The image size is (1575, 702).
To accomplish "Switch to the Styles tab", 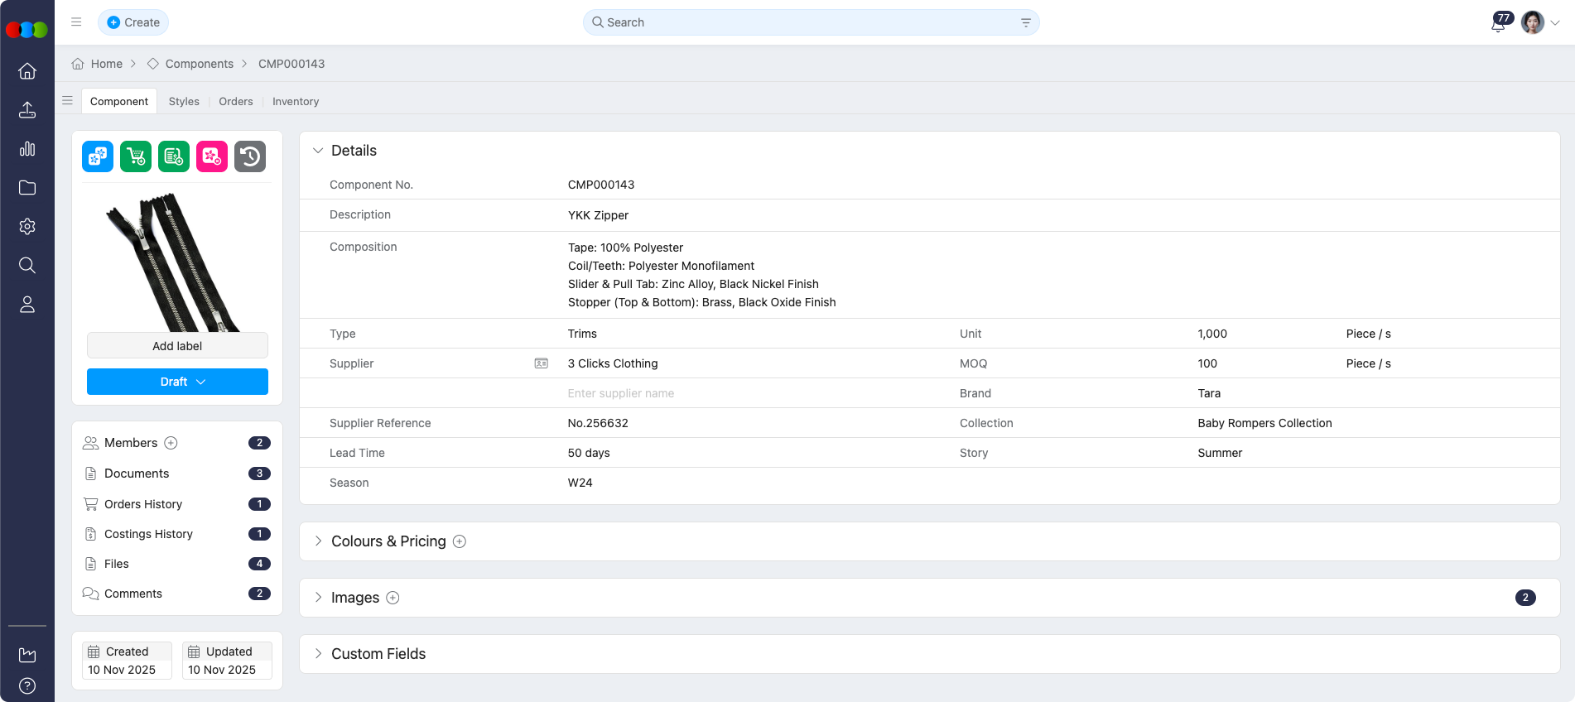I will 184,102.
